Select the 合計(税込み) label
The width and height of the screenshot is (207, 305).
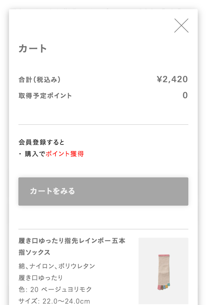39,80
